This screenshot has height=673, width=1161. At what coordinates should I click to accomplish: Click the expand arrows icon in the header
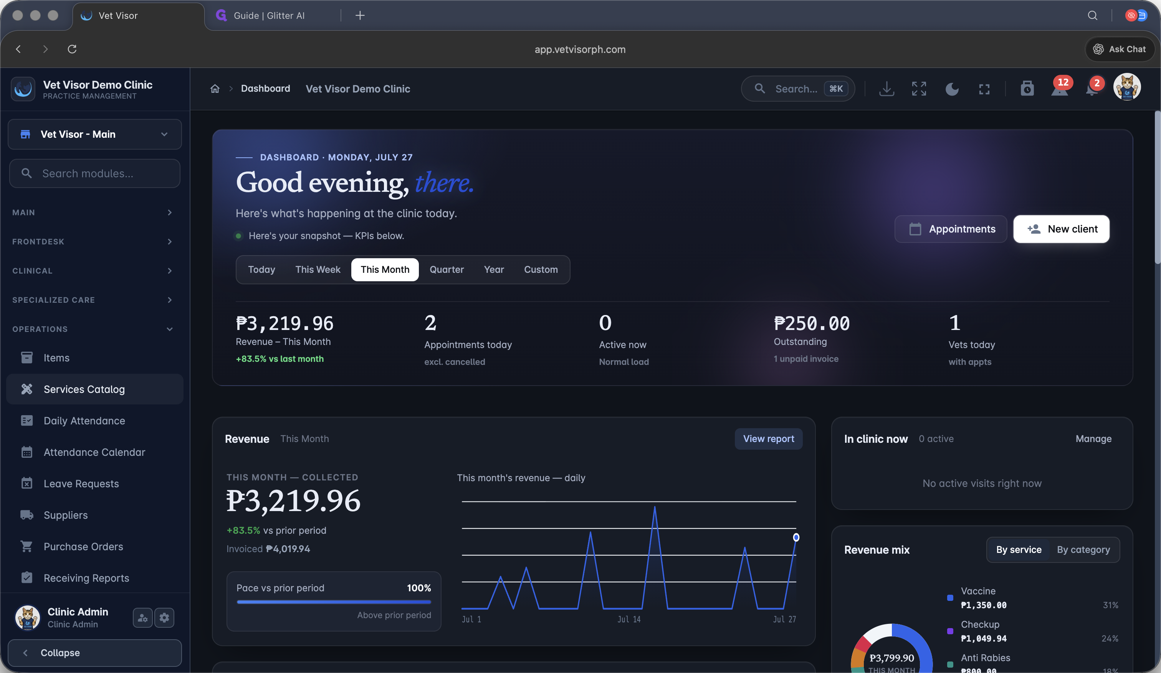click(919, 89)
